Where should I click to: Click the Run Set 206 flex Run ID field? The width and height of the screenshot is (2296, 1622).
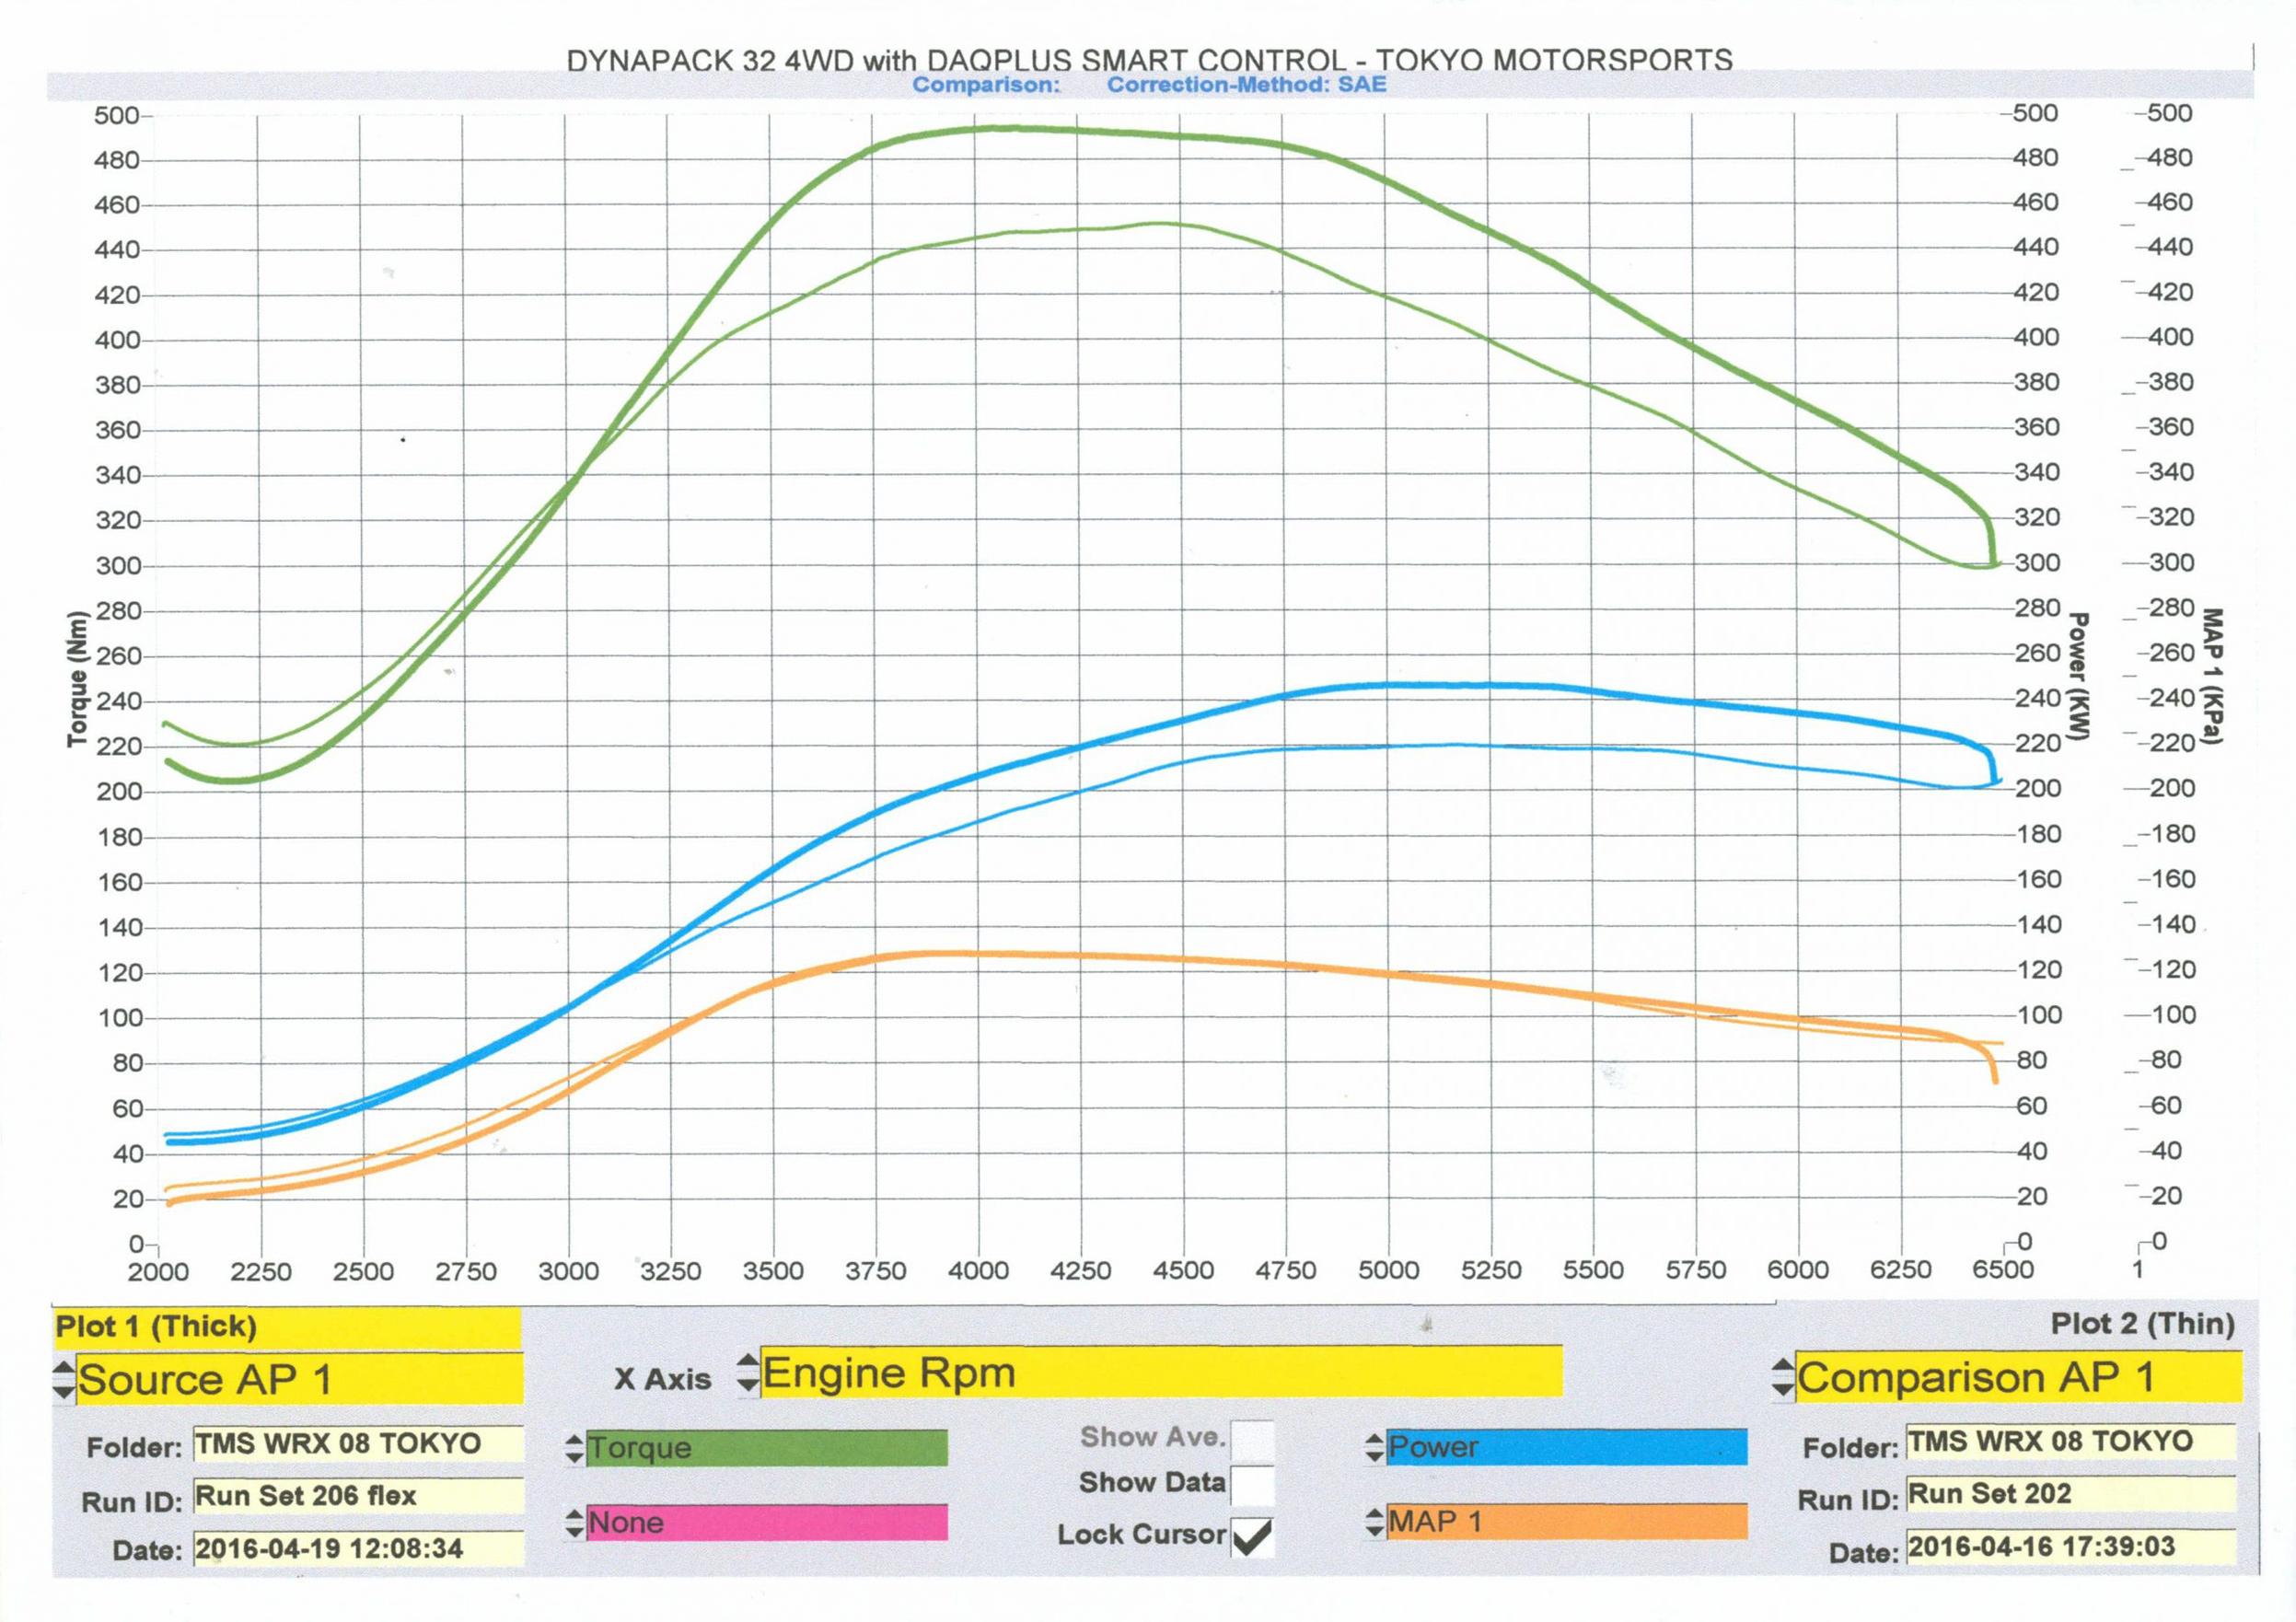click(x=357, y=1496)
